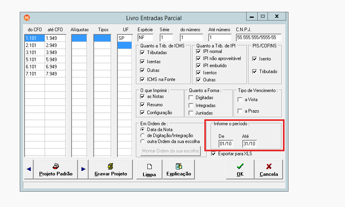Confirm with the OK checkmark button
Screen dimensions: 345x207
(240, 169)
